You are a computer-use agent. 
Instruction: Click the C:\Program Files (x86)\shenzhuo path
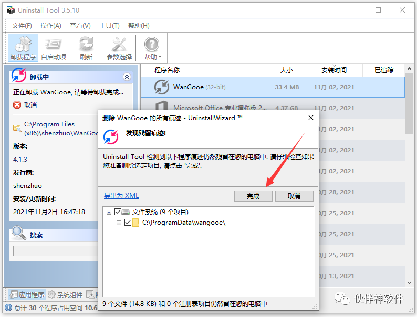[x=61, y=129]
